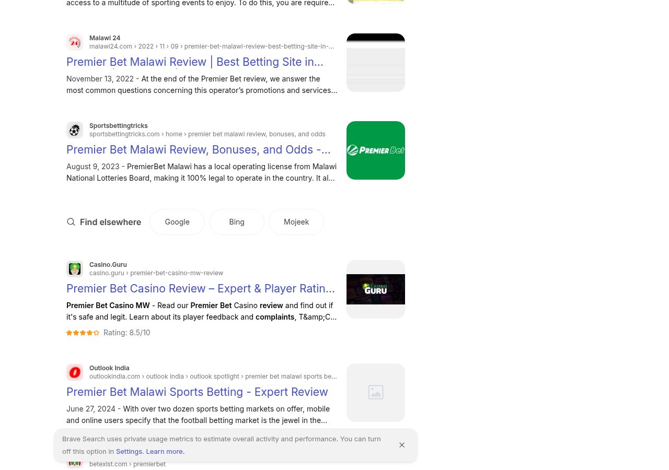This screenshot has height=470, width=669.
Task: Click the betexist.com premierbet URL
Action: (x=128, y=464)
